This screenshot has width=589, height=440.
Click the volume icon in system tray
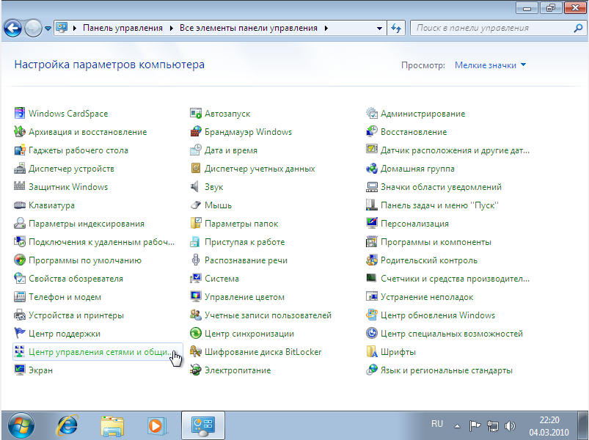click(x=509, y=426)
